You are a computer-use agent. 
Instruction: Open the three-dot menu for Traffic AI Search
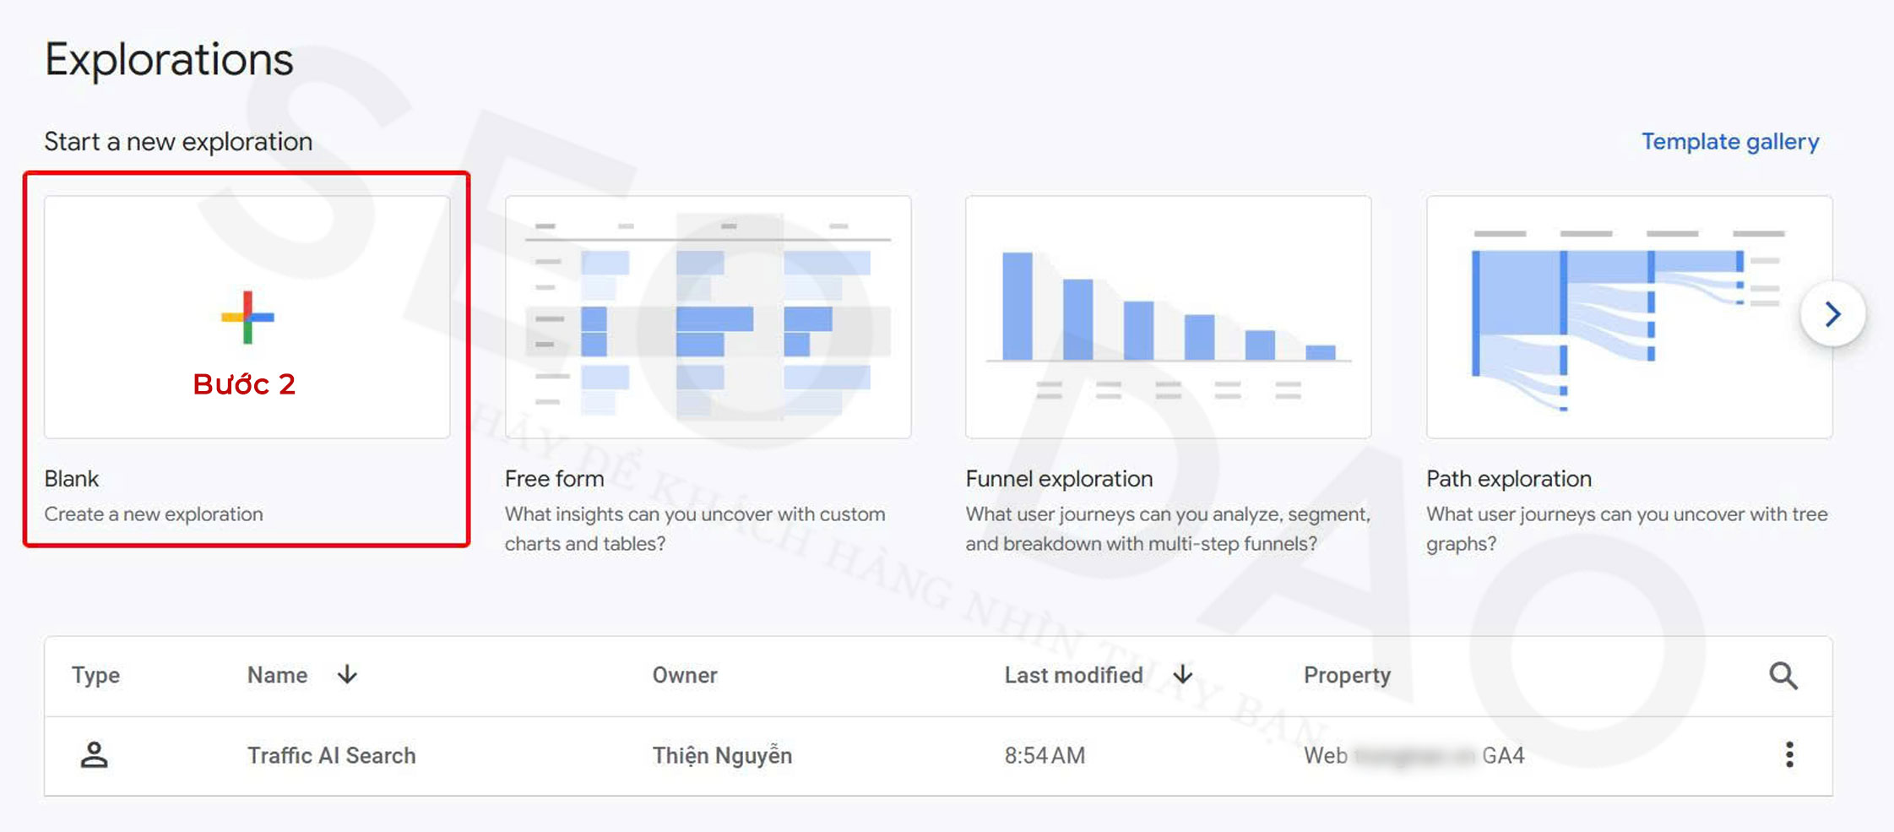click(x=1788, y=755)
